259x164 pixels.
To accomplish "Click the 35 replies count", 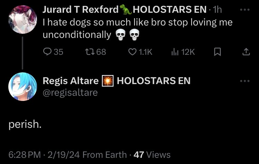I will [x=59, y=52].
